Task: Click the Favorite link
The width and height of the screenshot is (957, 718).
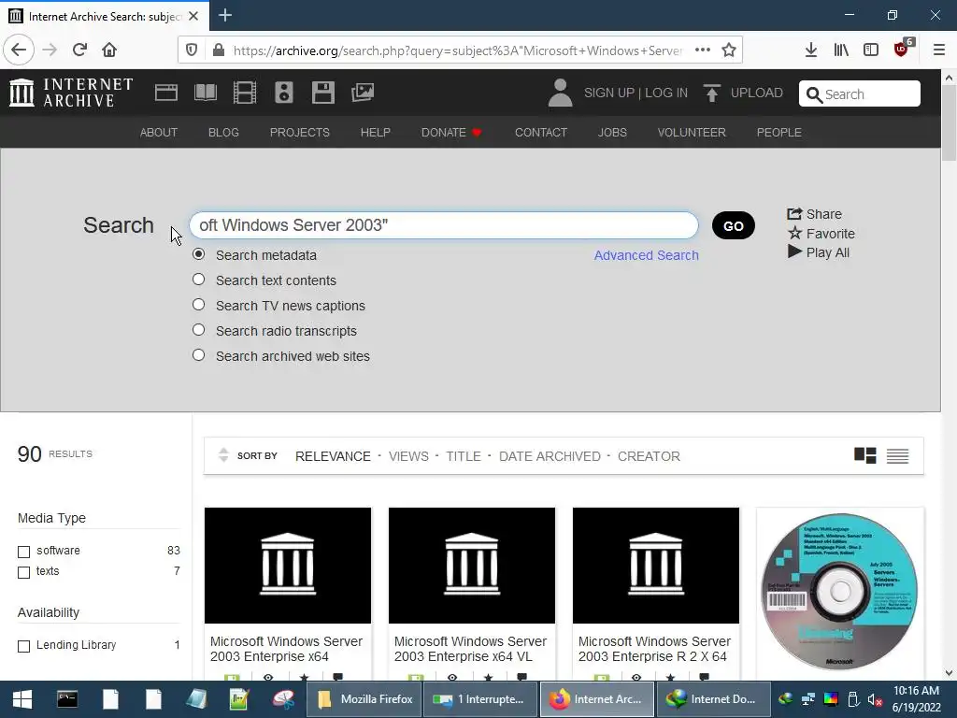Action: tap(821, 233)
